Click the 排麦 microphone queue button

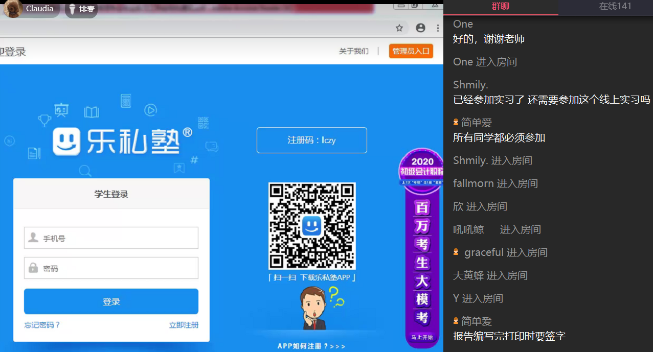81,9
